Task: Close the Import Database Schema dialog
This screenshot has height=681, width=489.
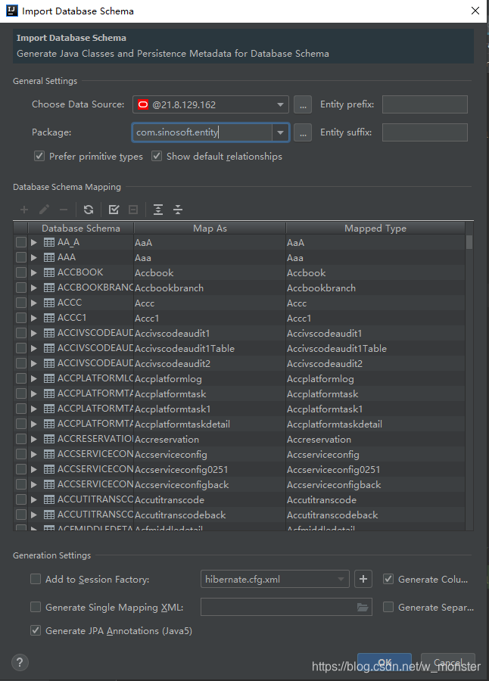Action: coord(475,11)
